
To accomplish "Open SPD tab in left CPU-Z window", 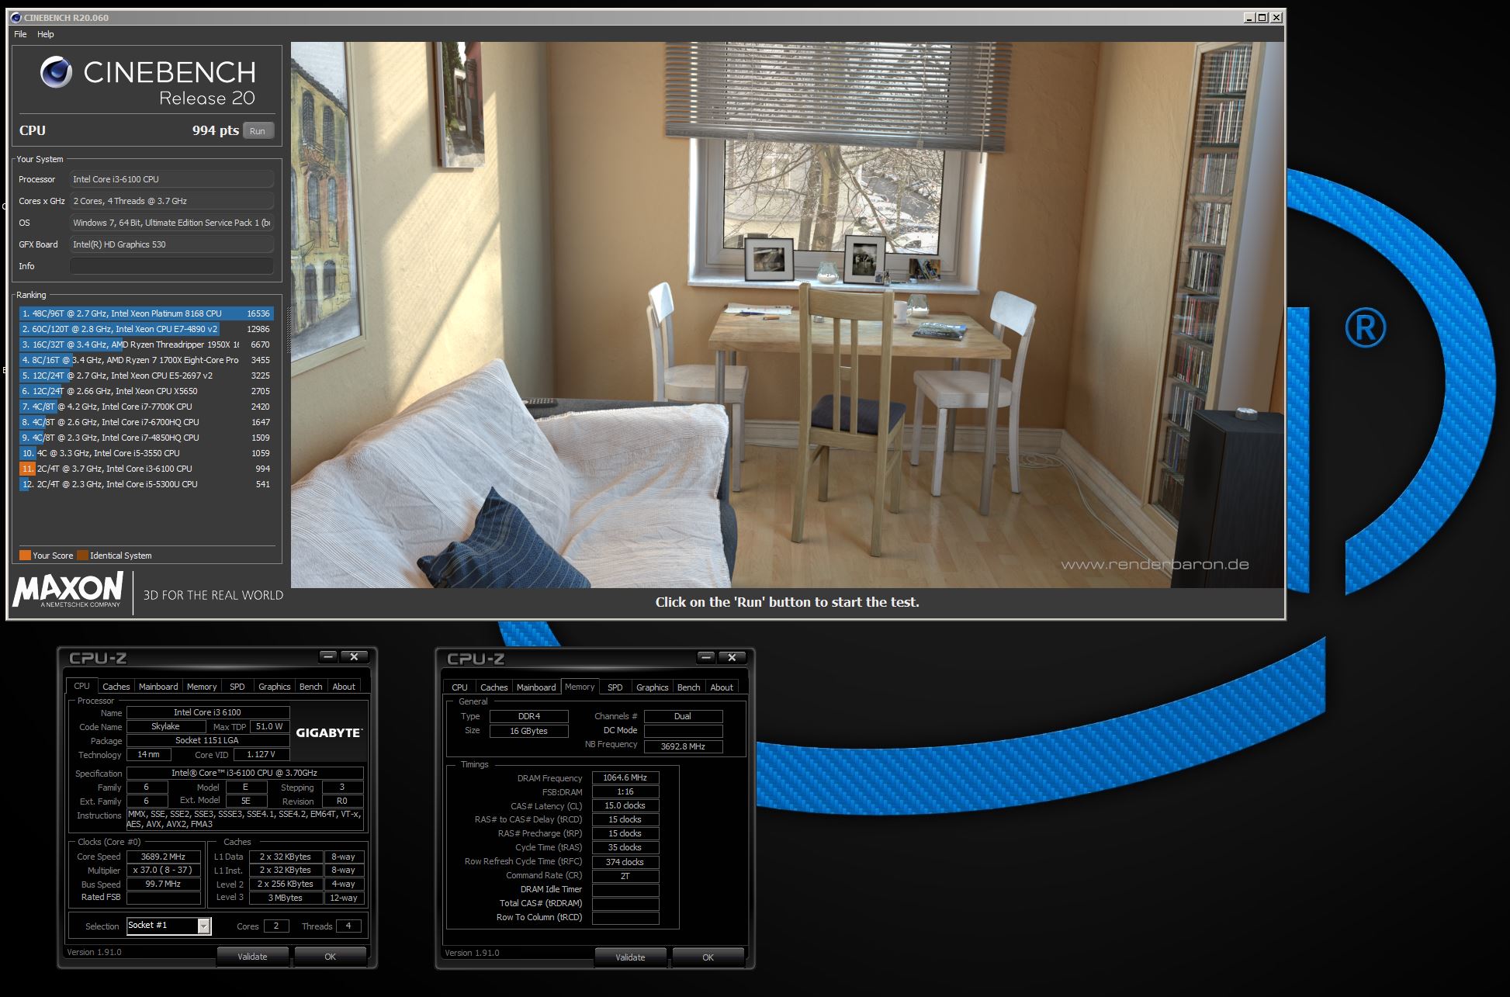I will [x=237, y=687].
